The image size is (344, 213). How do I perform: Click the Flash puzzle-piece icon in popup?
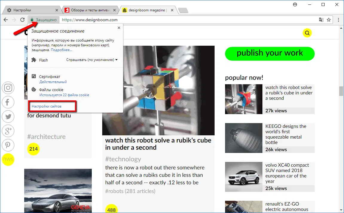pyautogui.click(x=34, y=60)
